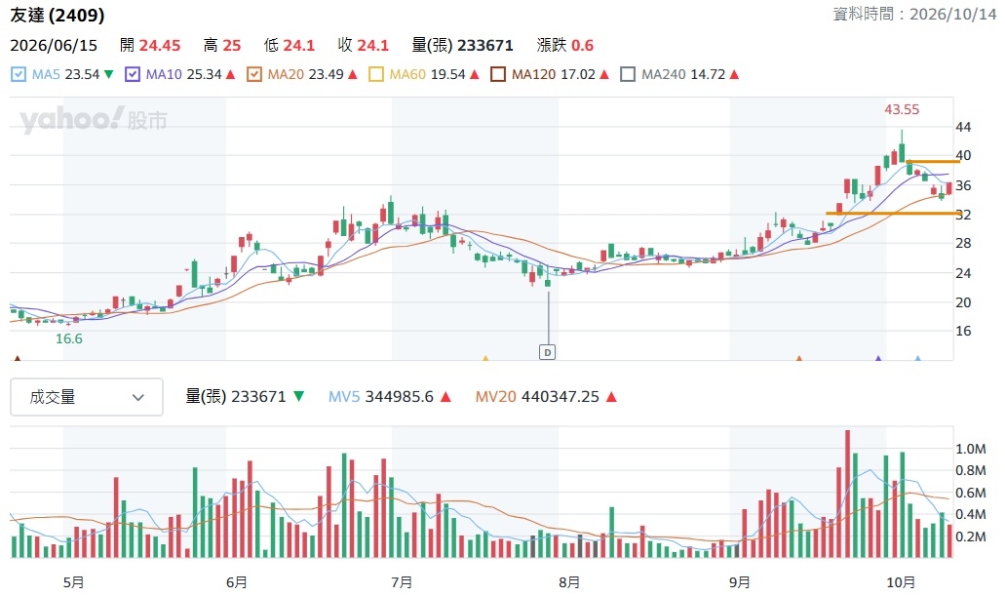Screen dimensions: 1005x596
Task: Click the opening price 開 24.45
Action: click(150, 46)
